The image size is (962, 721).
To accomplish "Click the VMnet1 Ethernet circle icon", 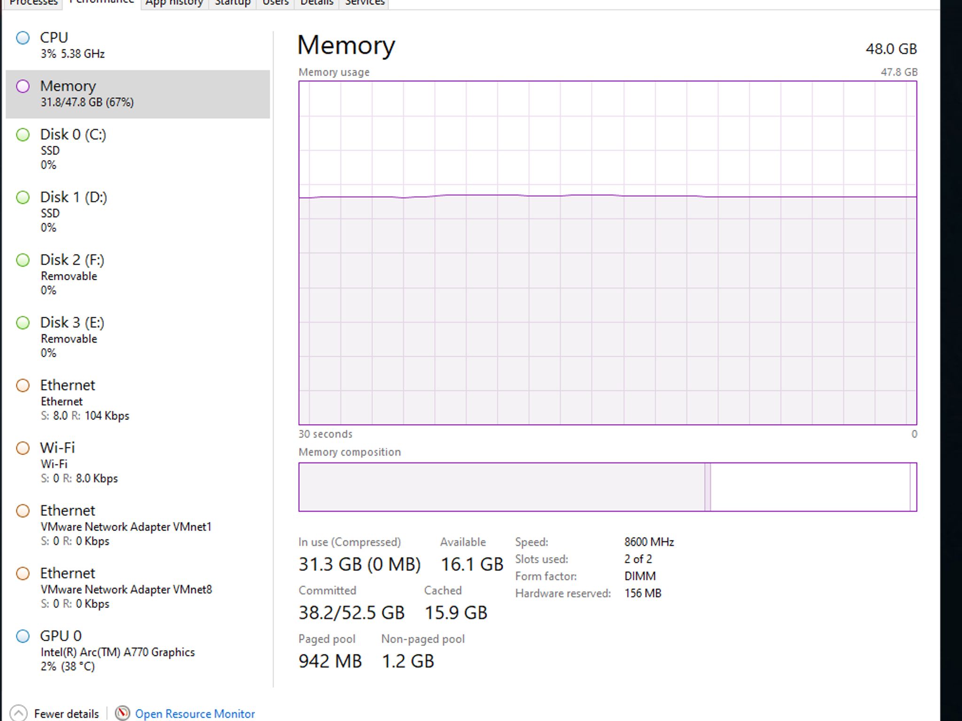I will pos(23,511).
